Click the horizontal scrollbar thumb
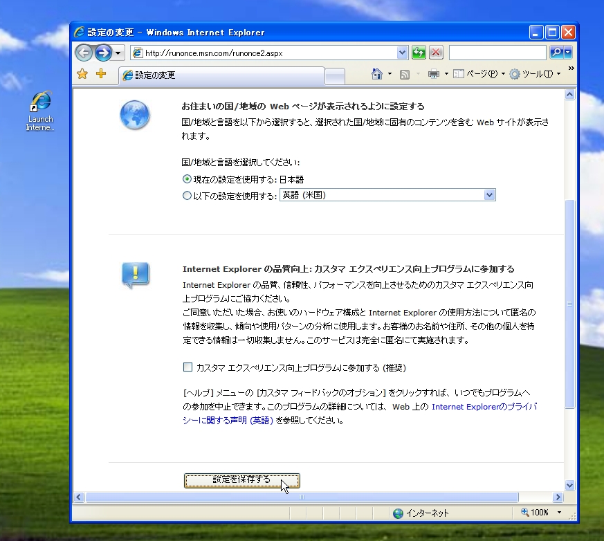The width and height of the screenshot is (604, 541). click(x=302, y=497)
